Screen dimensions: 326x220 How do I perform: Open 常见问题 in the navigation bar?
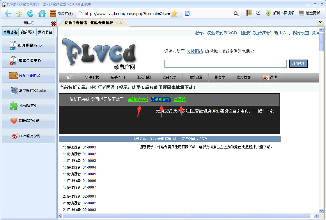(x=144, y=77)
